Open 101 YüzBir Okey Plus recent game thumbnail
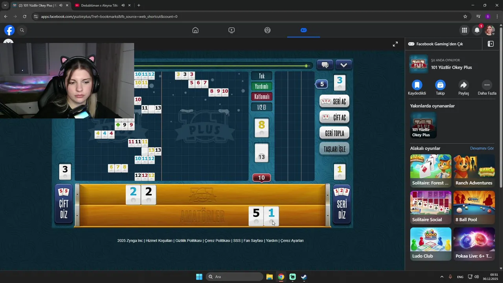503x283 pixels. click(423, 125)
